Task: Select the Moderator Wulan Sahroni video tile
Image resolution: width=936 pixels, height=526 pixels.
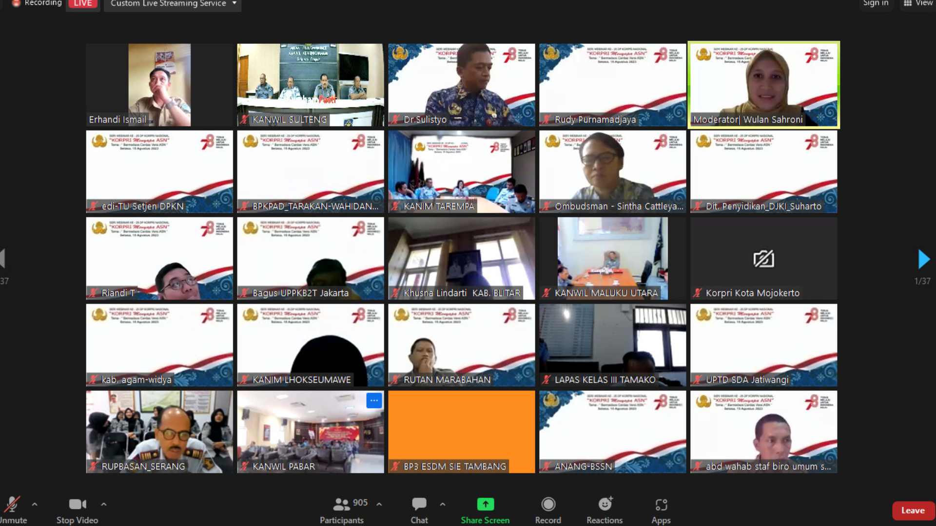Action: [763, 85]
